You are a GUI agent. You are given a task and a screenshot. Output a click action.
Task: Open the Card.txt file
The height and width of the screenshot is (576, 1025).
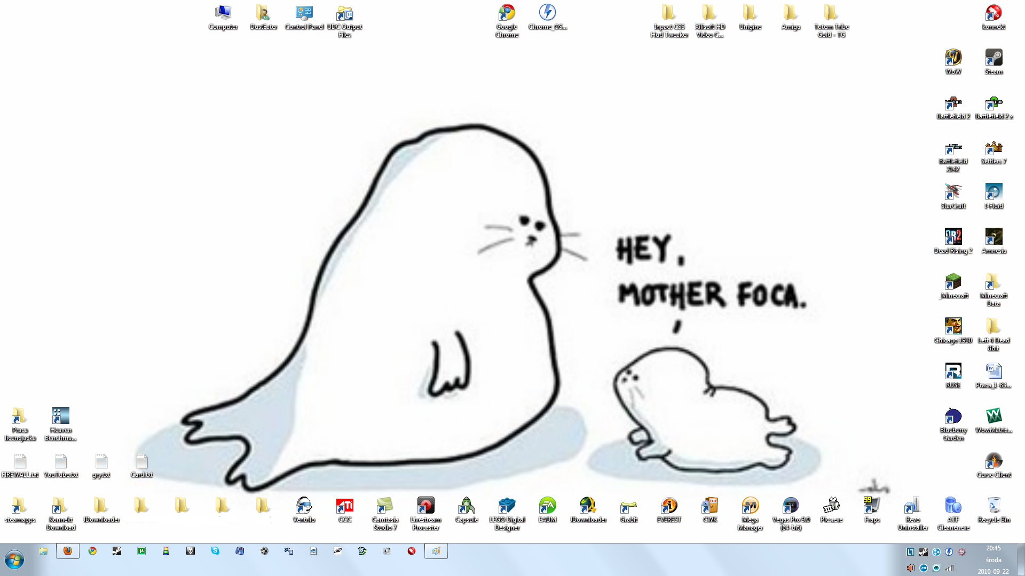coord(142,466)
